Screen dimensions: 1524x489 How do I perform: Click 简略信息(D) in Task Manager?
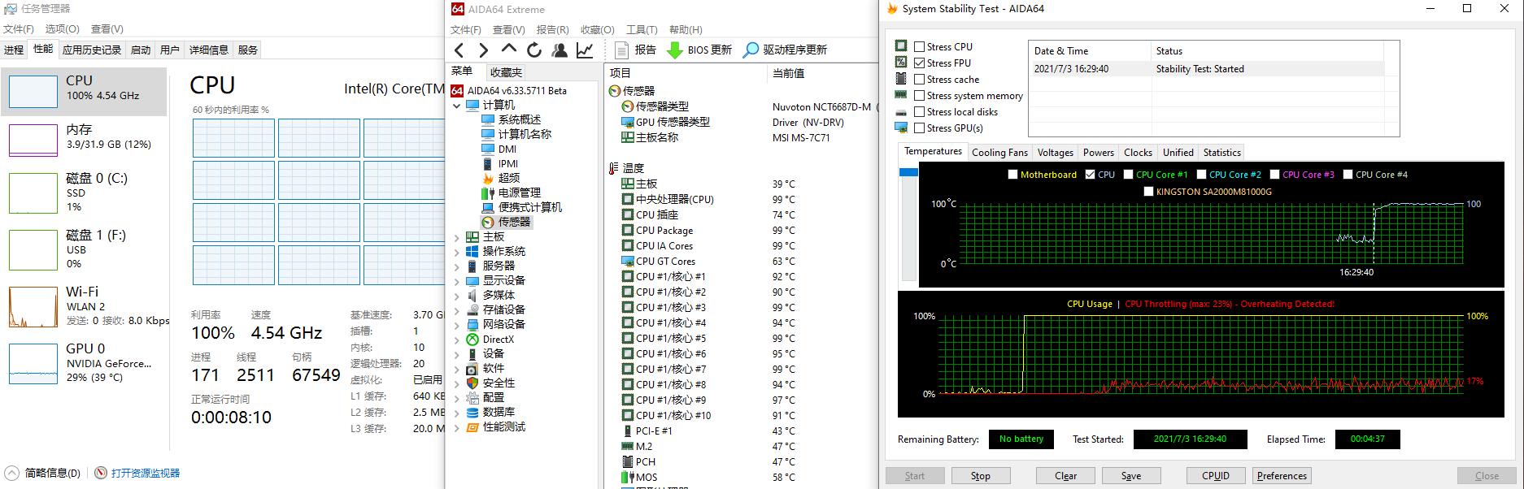(x=53, y=473)
